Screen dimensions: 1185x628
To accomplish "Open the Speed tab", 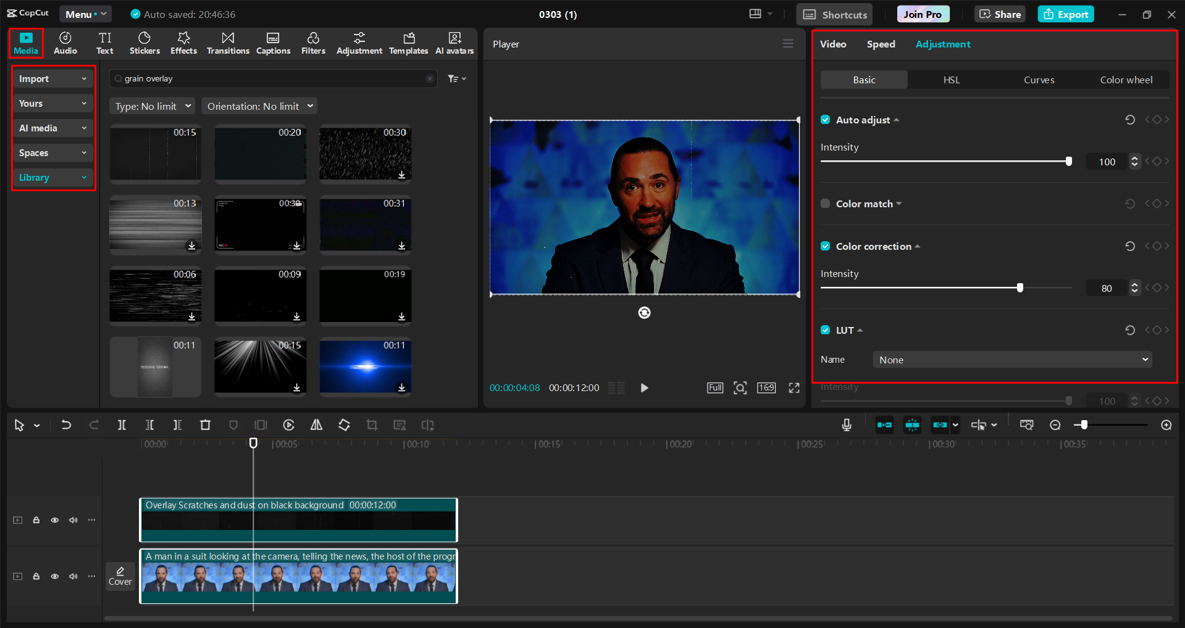I will pos(881,44).
